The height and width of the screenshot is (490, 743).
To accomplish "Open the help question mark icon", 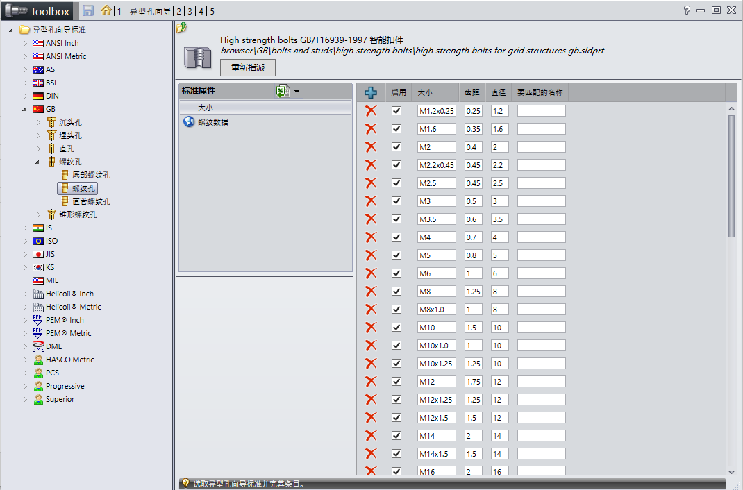I will [x=687, y=10].
